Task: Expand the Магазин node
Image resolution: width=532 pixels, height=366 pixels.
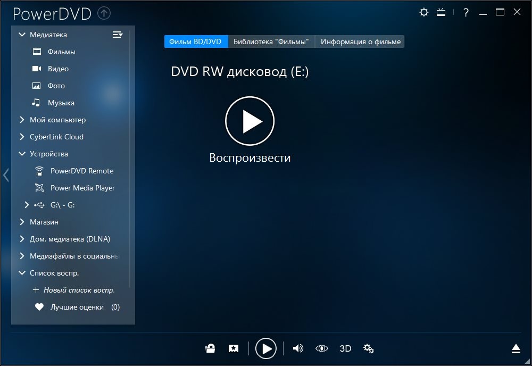Action: [22, 222]
